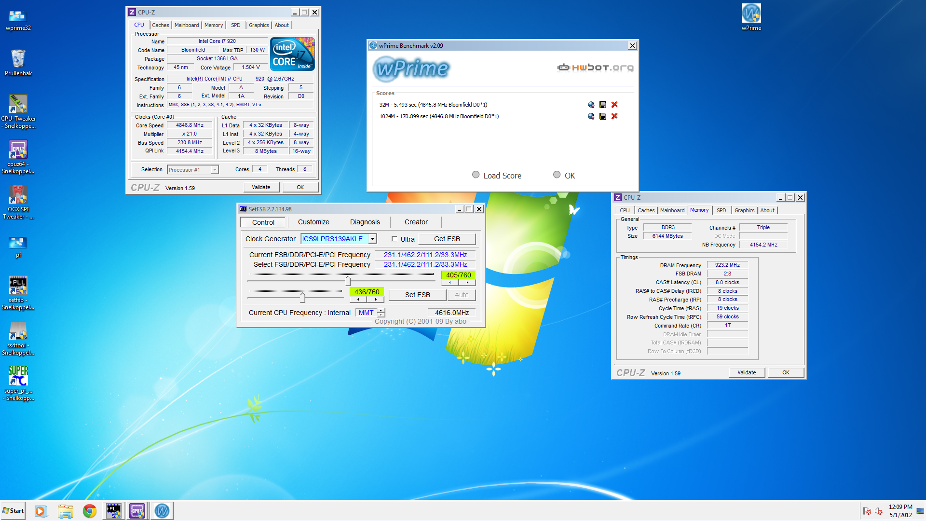Open Windows Explorer from taskbar
Image resolution: width=926 pixels, height=521 pixels.
point(65,511)
